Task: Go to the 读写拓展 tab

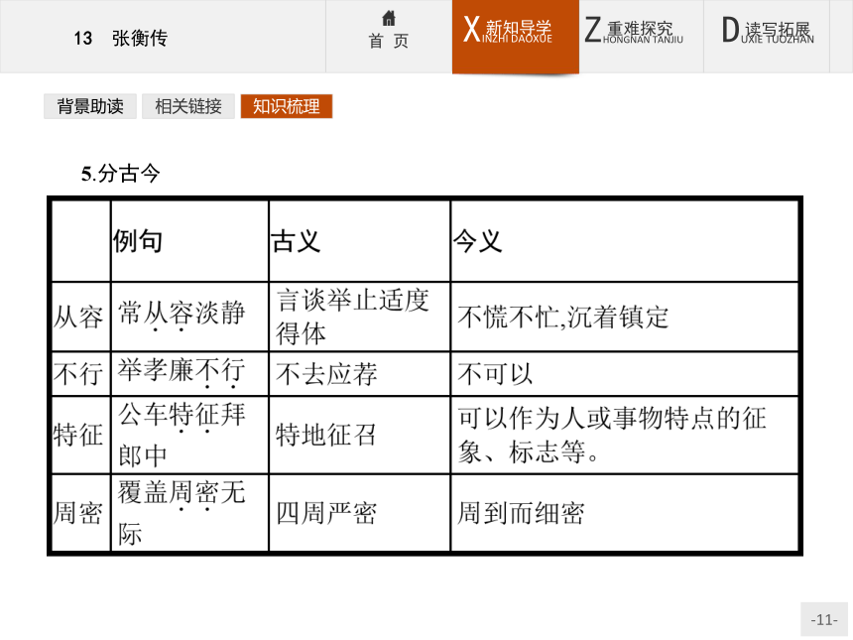Action: 767,37
